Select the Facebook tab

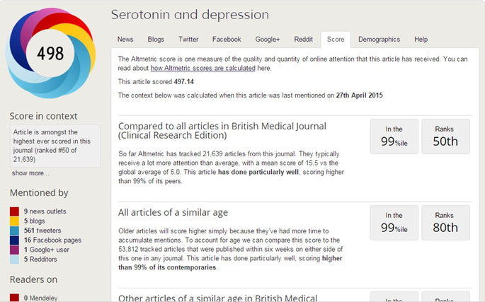[227, 40]
